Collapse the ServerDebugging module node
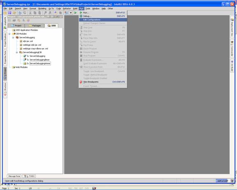 coord(13,38)
